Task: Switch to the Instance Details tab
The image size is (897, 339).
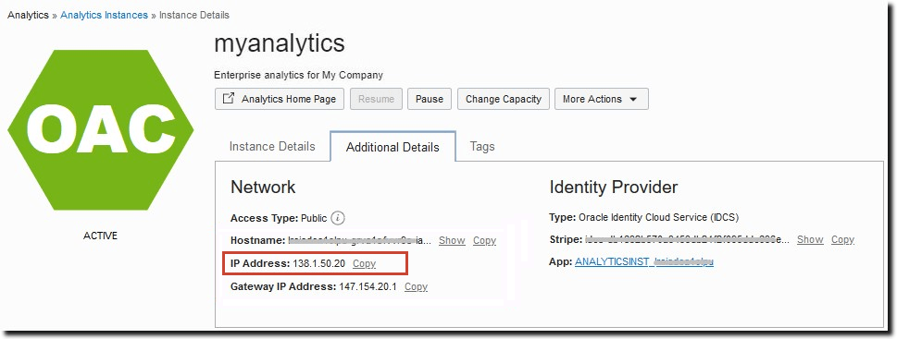Action: 272,147
